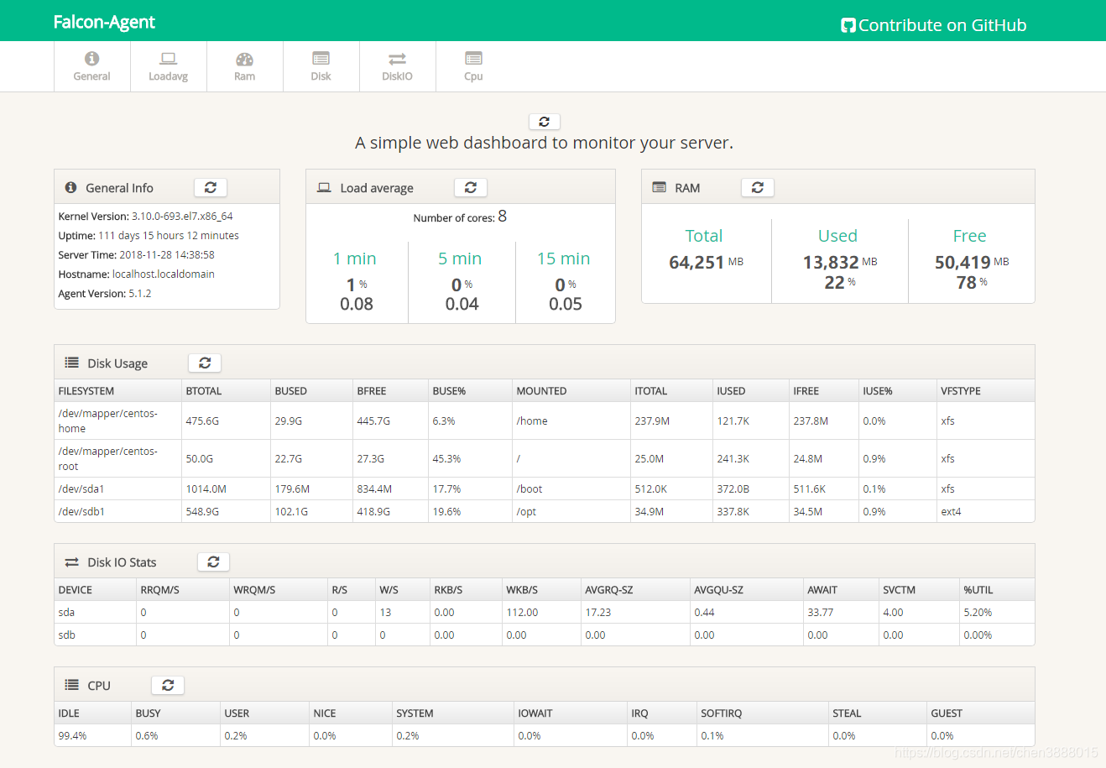Open the Loadavg nav tab
Viewport: 1106px width, 768px height.
(x=168, y=66)
